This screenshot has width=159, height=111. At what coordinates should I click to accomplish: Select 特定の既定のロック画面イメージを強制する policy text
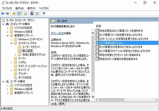(121, 31)
